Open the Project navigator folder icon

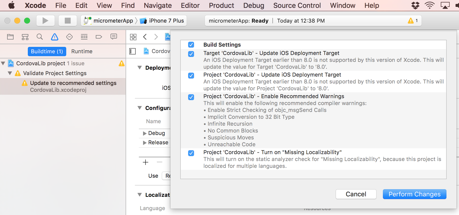10,37
